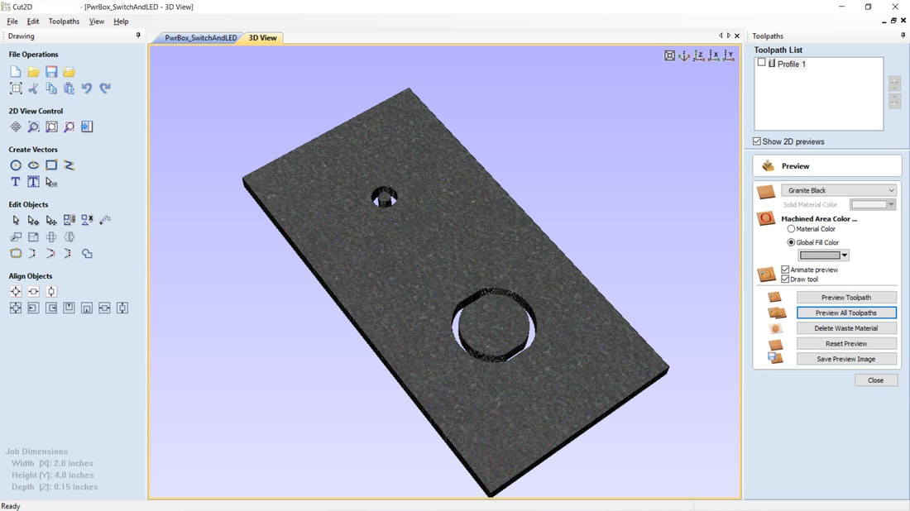Pin the Drawing panel with the pushpin
The height and width of the screenshot is (511, 910).
(x=138, y=36)
